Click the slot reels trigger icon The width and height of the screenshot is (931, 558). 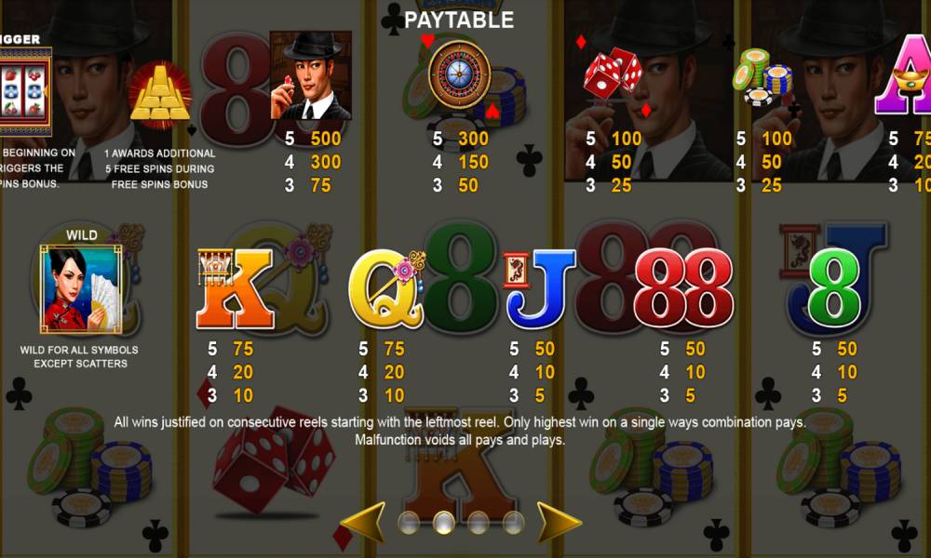click(25, 92)
